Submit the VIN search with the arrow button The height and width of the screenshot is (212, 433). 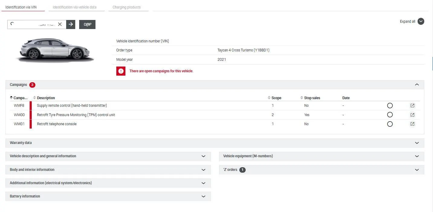71,24
